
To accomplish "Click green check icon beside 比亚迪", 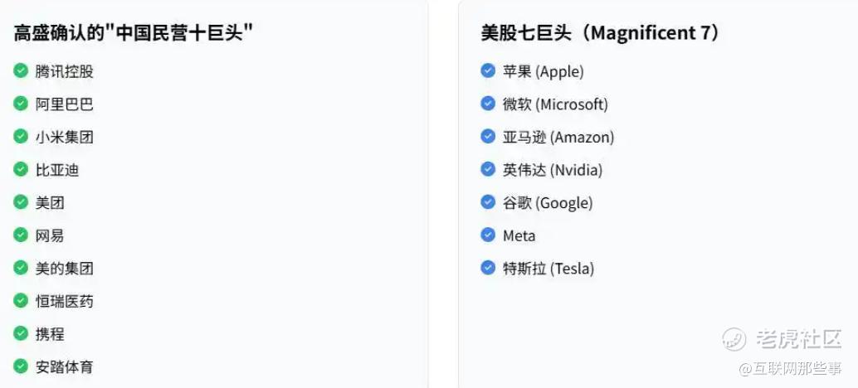I will click(21, 169).
